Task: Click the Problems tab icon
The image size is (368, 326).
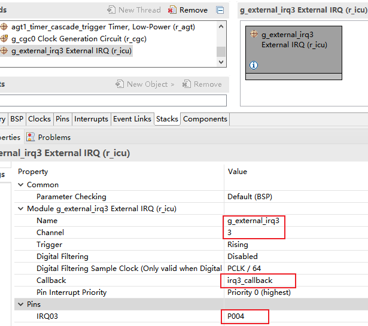Action: [31, 137]
